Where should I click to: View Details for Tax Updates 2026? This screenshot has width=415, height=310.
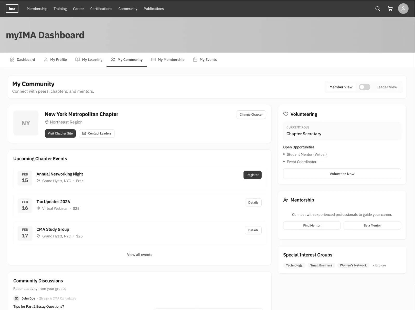tap(253, 203)
